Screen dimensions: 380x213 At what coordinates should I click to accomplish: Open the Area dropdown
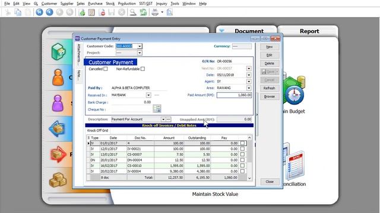[x=249, y=88]
